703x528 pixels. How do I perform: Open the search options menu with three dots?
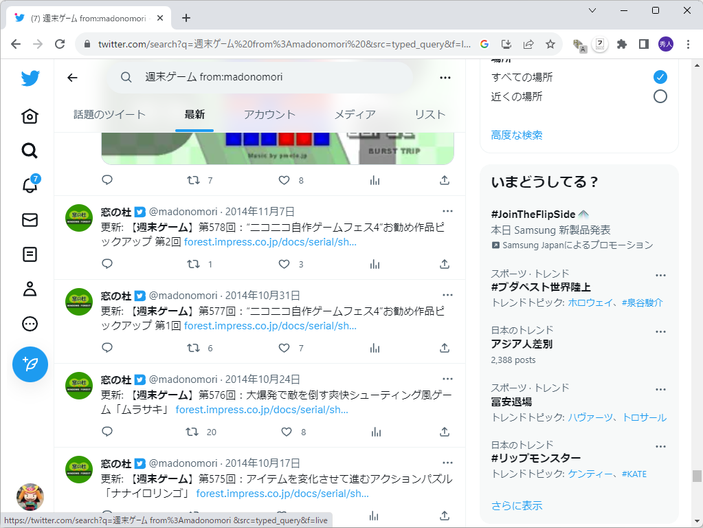click(x=445, y=78)
